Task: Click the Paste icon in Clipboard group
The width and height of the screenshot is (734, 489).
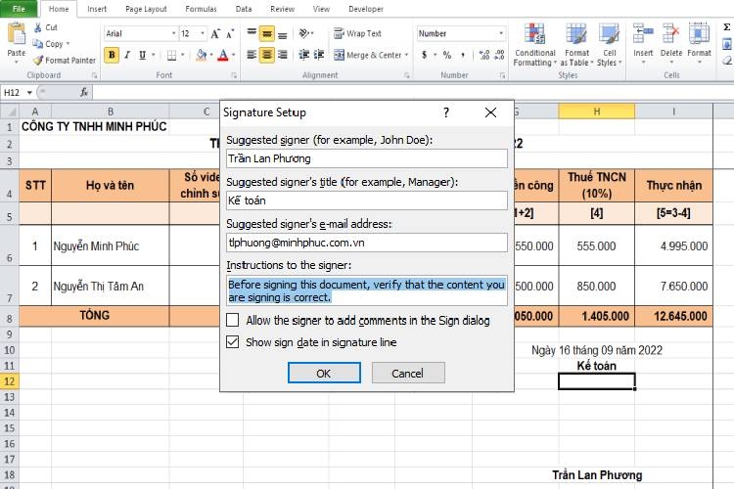Action: click(x=17, y=34)
